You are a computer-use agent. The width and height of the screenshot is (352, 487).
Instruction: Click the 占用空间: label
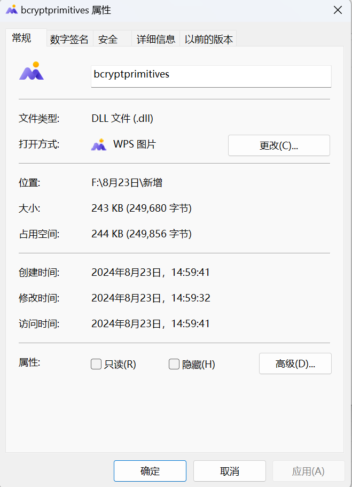(x=39, y=234)
